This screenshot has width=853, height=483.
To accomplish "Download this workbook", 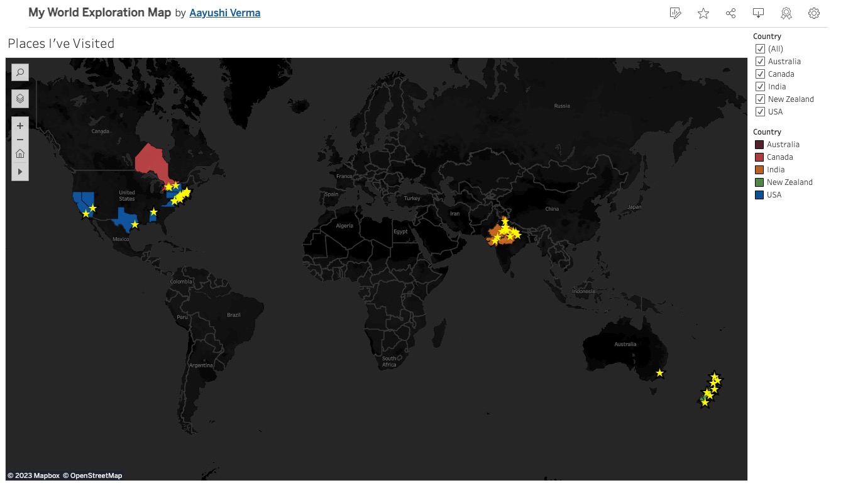I will [x=758, y=13].
